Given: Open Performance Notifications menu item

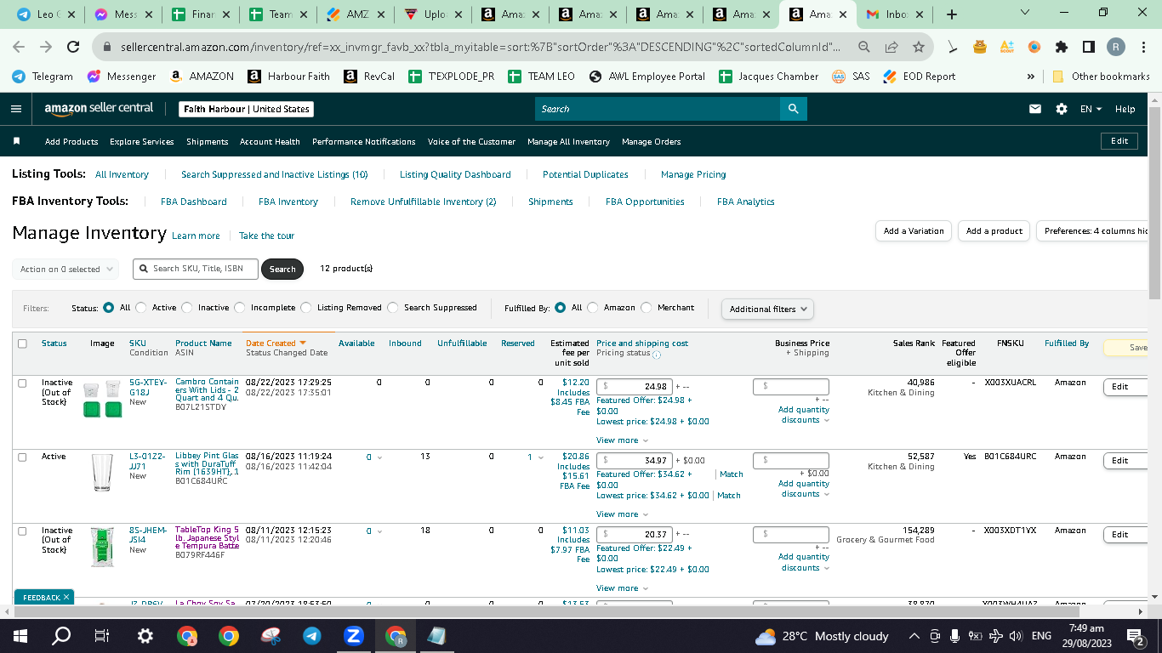Looking at the screenshot, I should coord(363,141).
